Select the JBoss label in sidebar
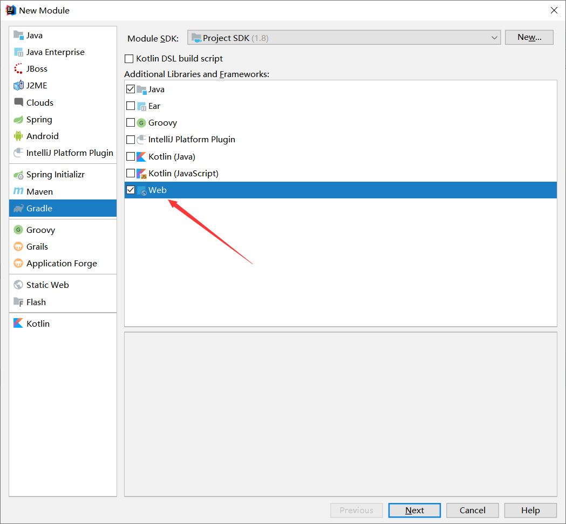The width and height of the screenshot is (566, 524). (37, 68)
